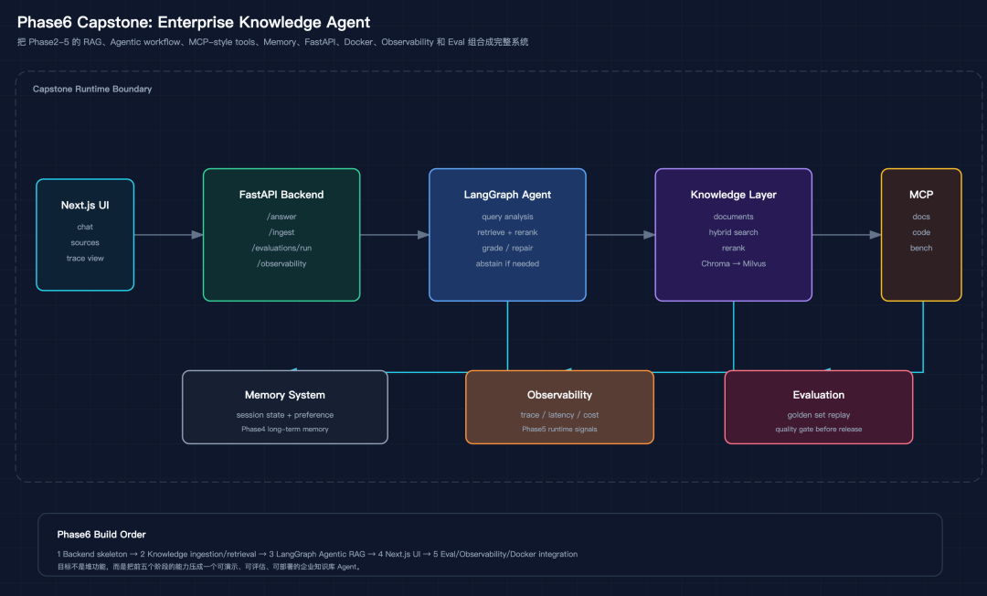Click the /answer endpoint label
Screen dimensions: 987x596
coord(281,217)
